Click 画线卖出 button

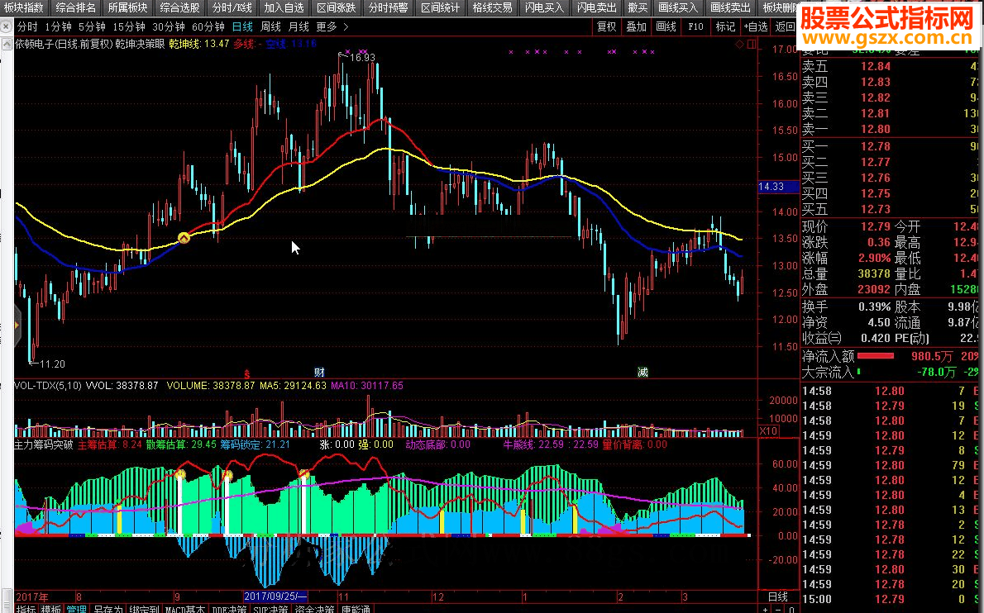[x=730, y=8]
